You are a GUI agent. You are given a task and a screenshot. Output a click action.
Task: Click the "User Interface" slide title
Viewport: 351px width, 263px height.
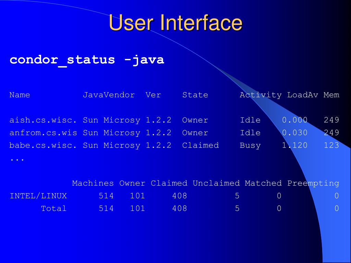pyautogui.click(x=175, y=23)
